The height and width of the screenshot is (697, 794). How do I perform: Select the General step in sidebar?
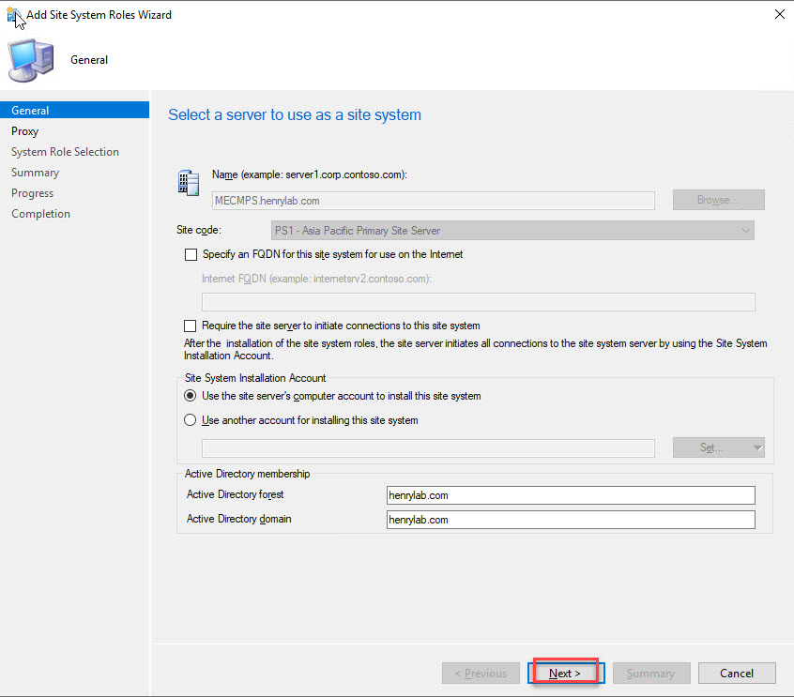[x=30, y=111]
